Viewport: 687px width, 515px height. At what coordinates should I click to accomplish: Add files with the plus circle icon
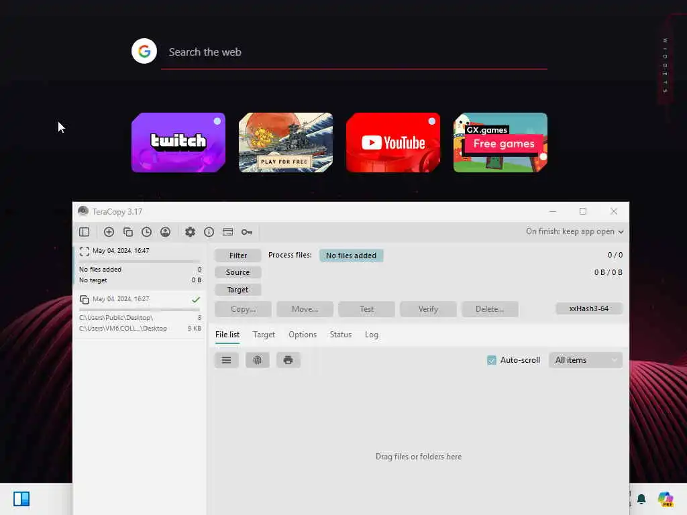point(109,231)
